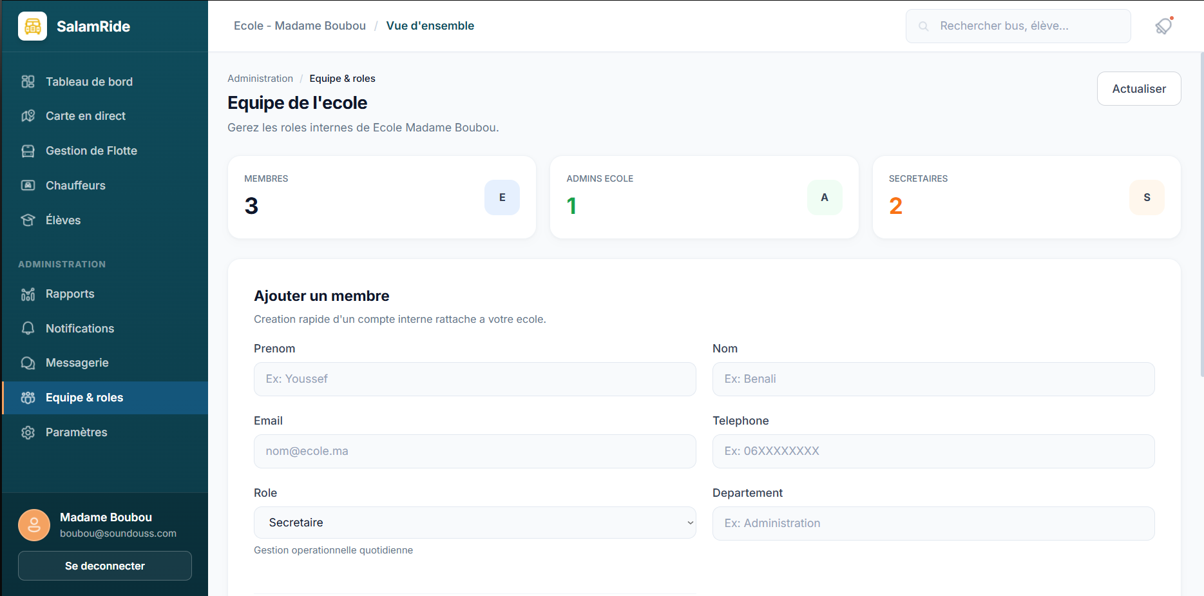Go to Messagerie in the sidebar
The height and width of the screenshot is (596, 1204).
(77, 363)
